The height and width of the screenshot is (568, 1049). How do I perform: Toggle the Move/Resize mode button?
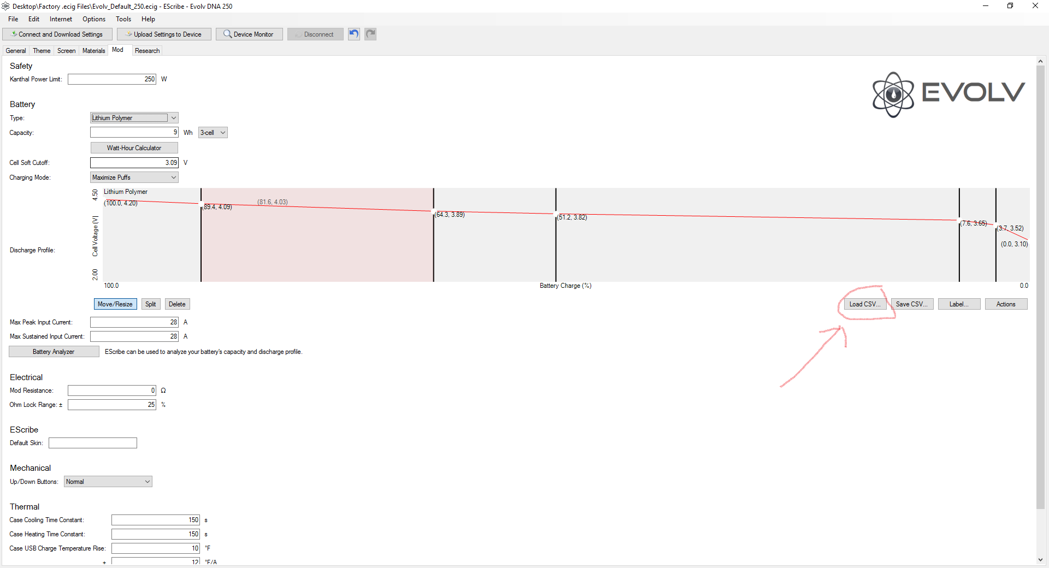pos(115,304)
